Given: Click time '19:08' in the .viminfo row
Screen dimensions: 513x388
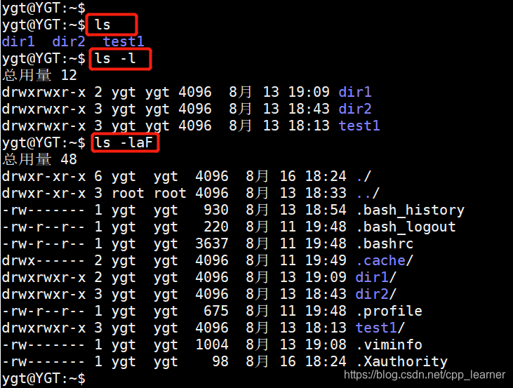Looking at the screenshot, I should tap(326, 344).
